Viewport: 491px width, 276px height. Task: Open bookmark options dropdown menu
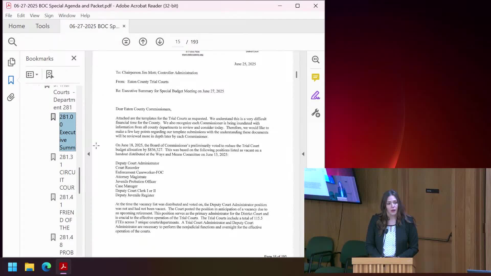tap(32, 75)
